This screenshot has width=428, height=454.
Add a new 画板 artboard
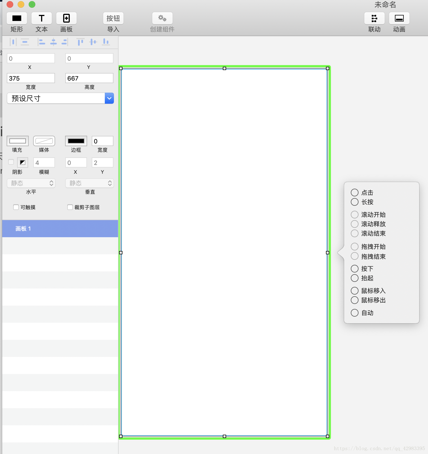(x=66, y=18)
